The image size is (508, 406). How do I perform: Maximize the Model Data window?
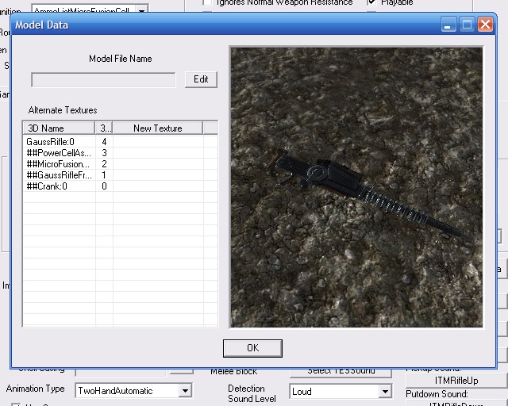tap(467, 25)
